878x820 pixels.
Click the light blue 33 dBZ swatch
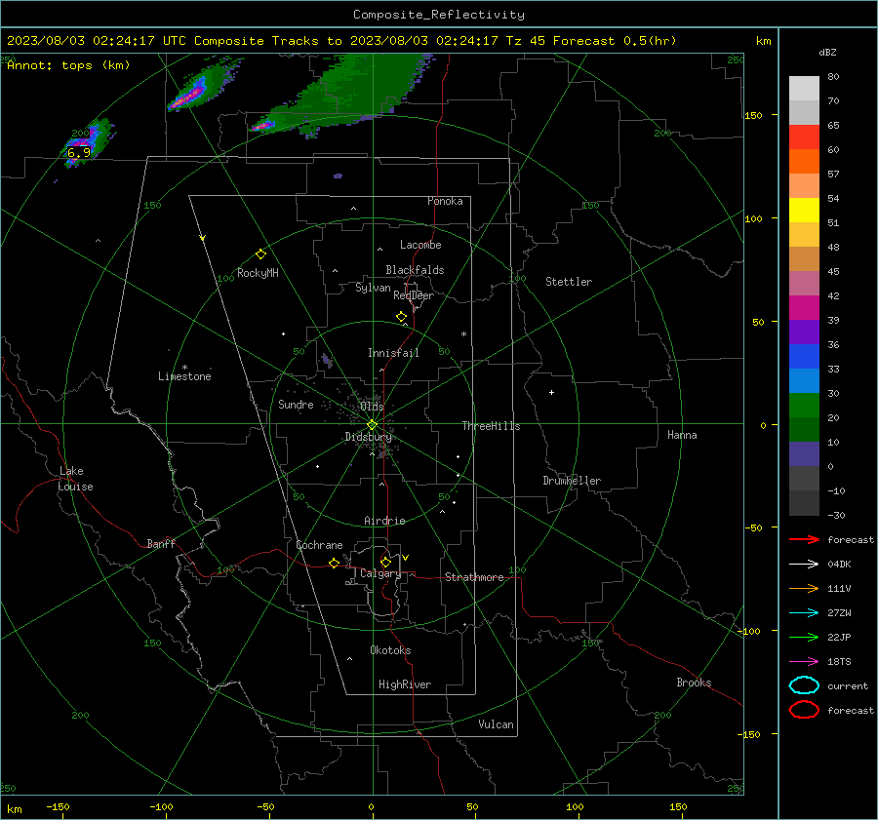tap(804, 380)
